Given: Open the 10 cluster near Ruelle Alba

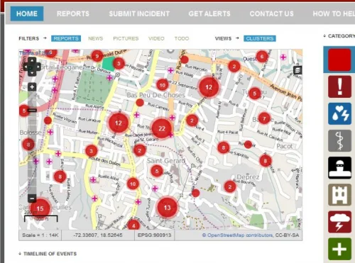Looking at the screenshot, I should tap(133, 184).
